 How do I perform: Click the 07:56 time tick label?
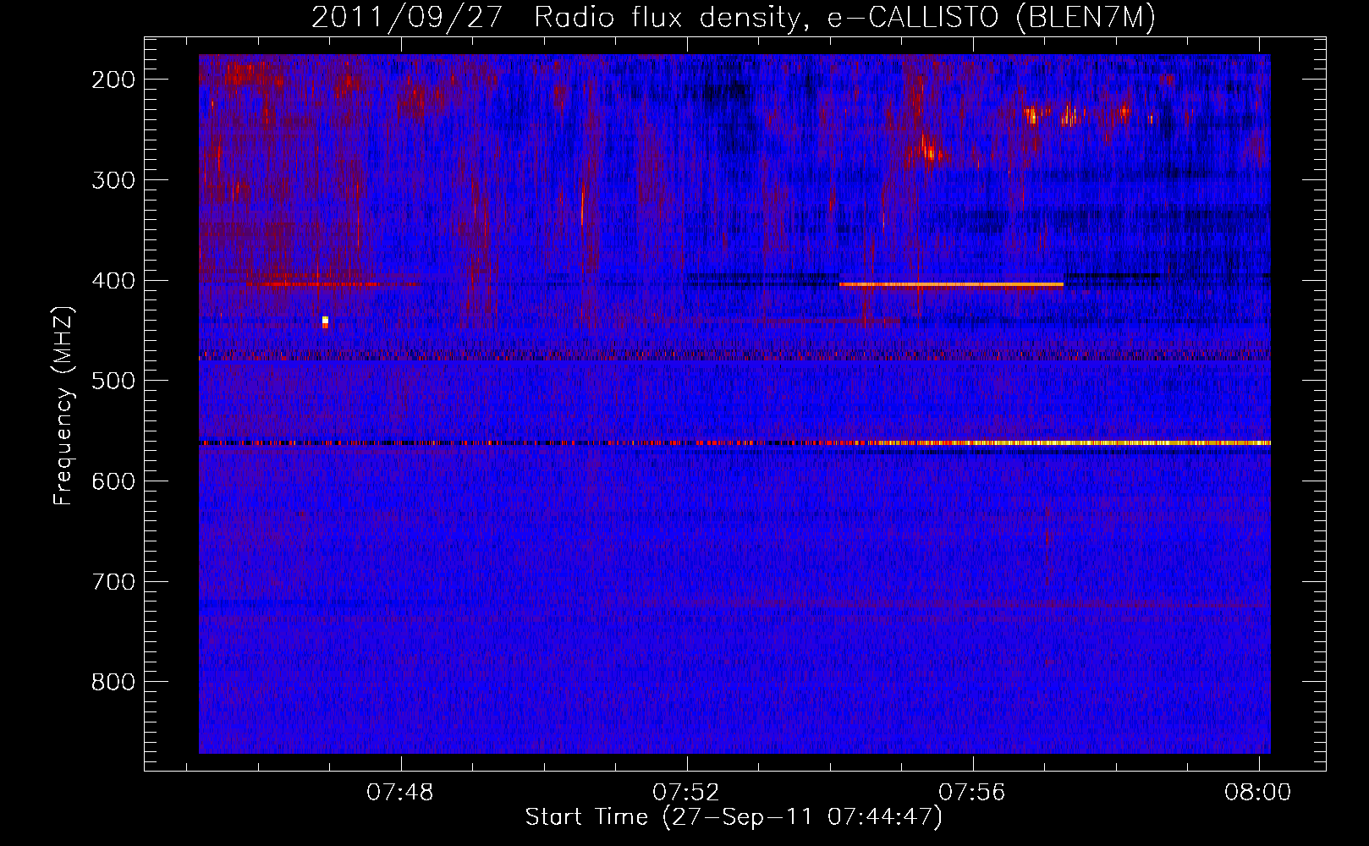tap(972, 792)
